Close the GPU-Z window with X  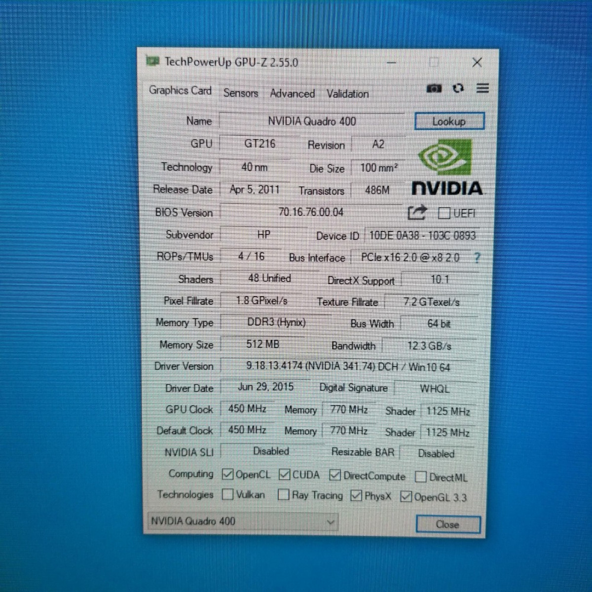click(477, 62)
